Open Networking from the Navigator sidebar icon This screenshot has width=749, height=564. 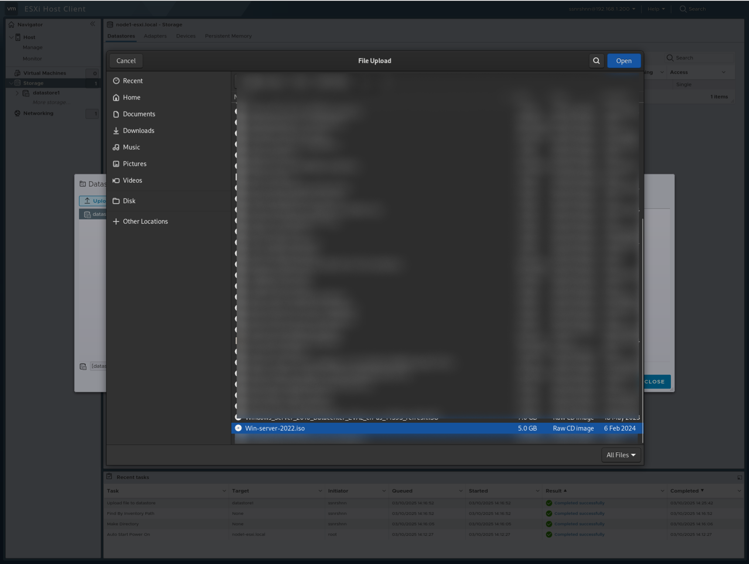17,113
